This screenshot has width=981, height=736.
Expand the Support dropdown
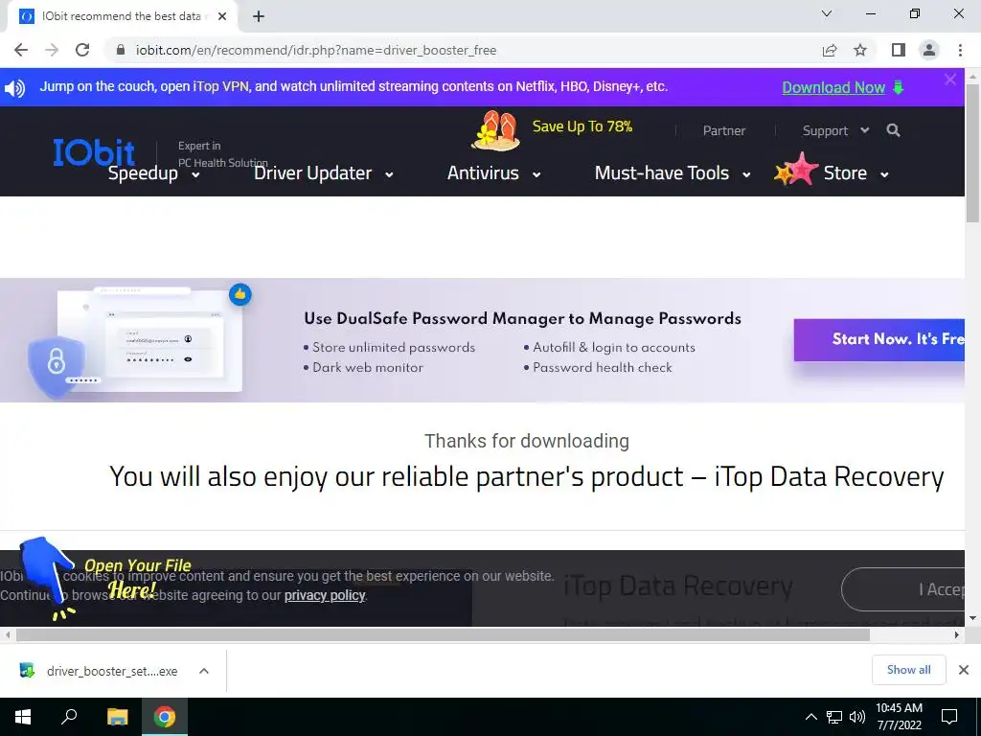coord(835,130)
